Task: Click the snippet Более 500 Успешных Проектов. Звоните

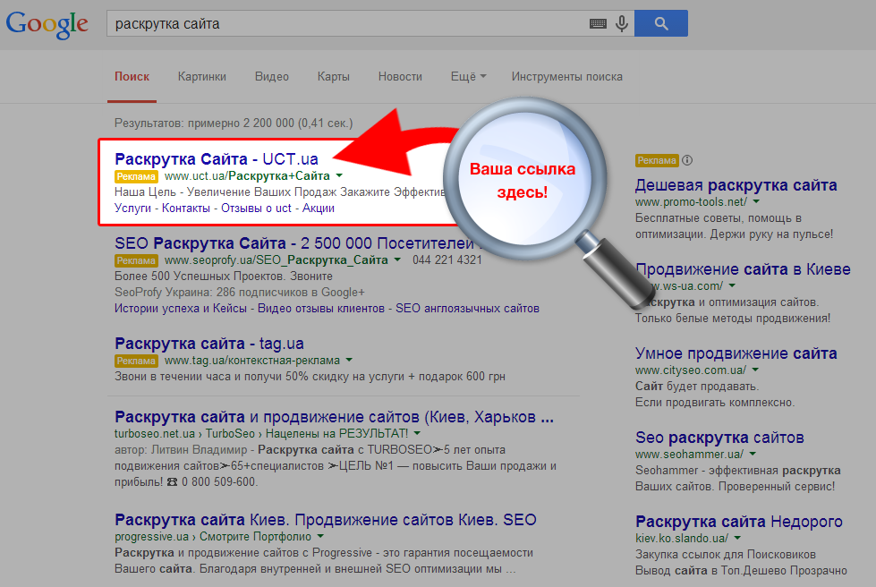Action: [224, 276]
